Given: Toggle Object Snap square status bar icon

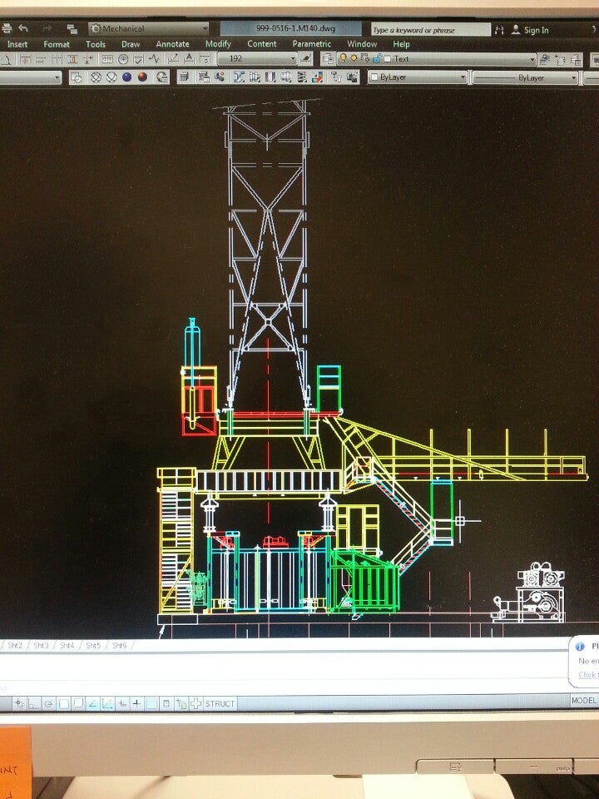Looking at the screenshot, I should click(x=63, y=704).
